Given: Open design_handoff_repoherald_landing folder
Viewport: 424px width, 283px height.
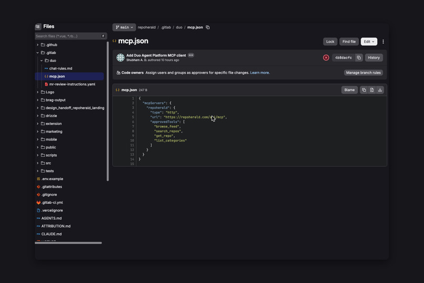Looking at the screenshot, I should [x=75, y=108].
